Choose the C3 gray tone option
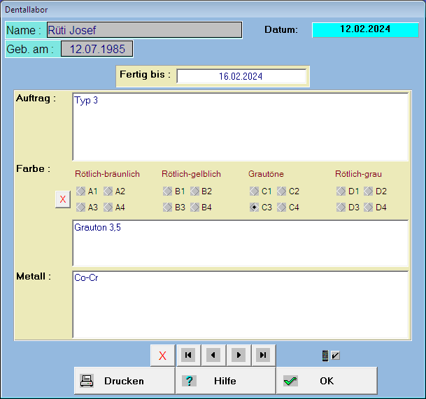Image resolution: width=426 pixels, height=399 pixels. pos(255,208)
